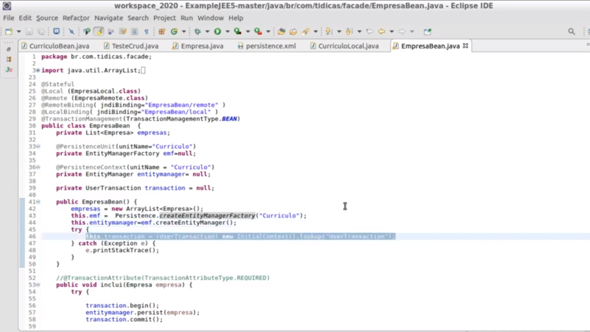
Task: Click the New Java Class green icon
Action: (174, 32)
